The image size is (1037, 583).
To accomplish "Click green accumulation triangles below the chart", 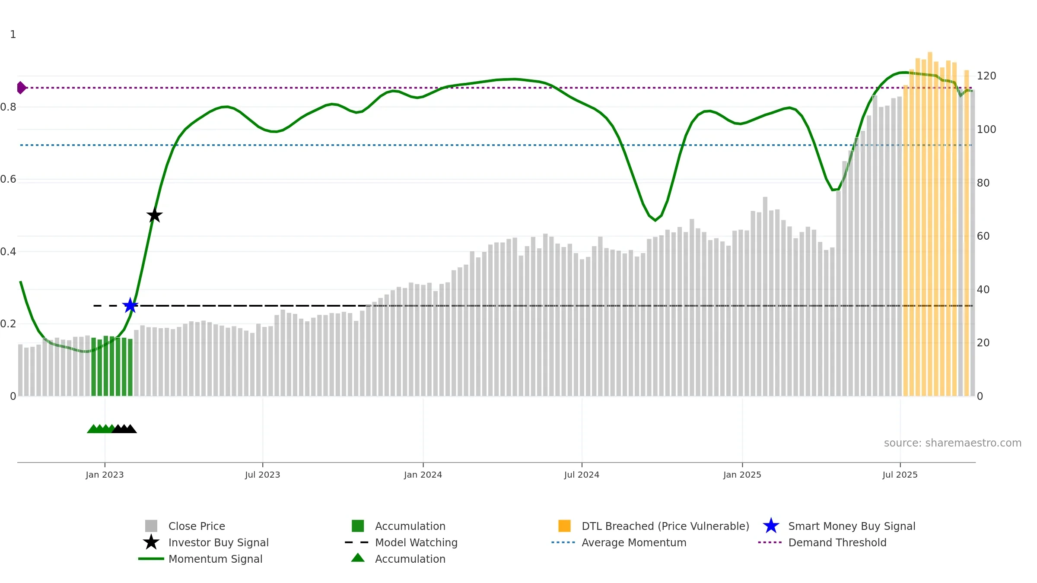I will (x=100, y=428).
